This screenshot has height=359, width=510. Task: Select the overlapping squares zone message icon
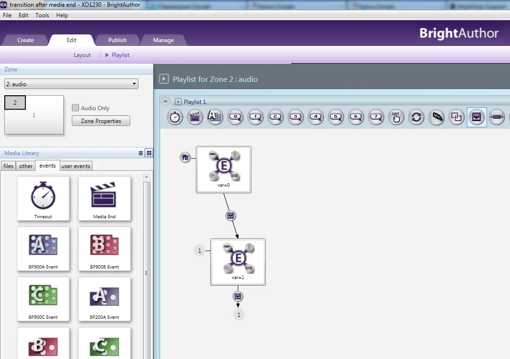click(456, 117)
